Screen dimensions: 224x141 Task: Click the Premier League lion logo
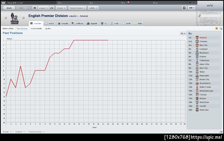15,19
